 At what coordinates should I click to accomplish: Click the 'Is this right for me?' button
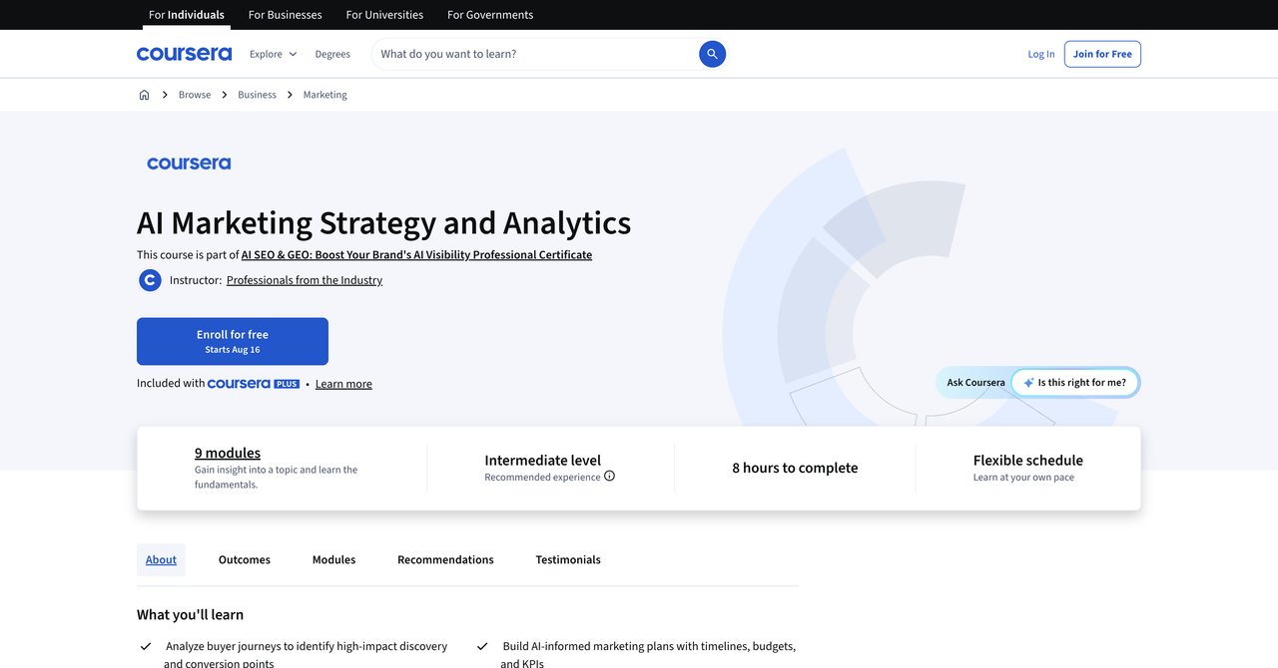coord(1075,383)
